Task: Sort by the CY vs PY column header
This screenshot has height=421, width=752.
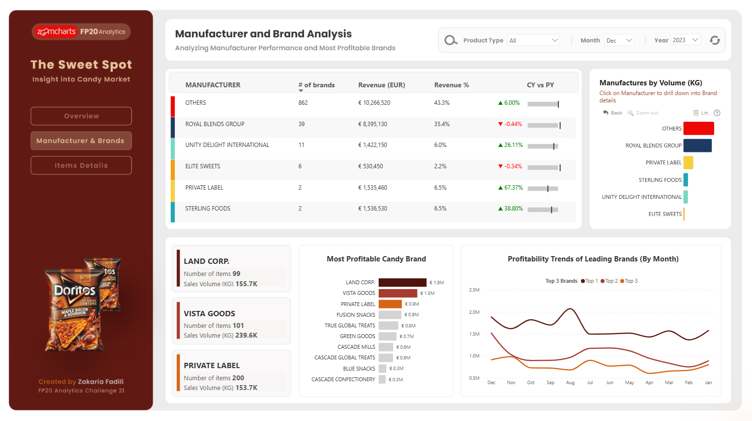Action: click(x=540, y=85)
